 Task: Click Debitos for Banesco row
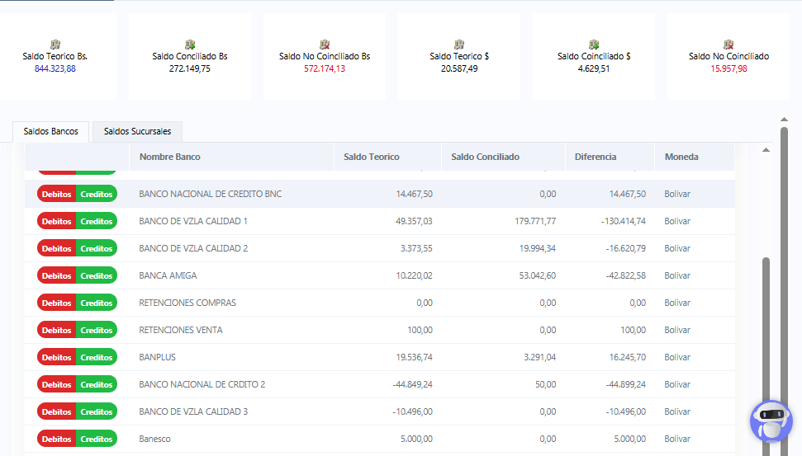tap(56, 439)
